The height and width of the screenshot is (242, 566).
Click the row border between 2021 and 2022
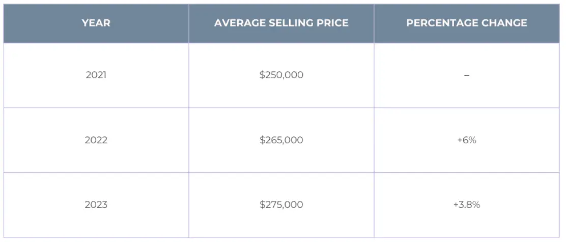(x=281, y=108)
